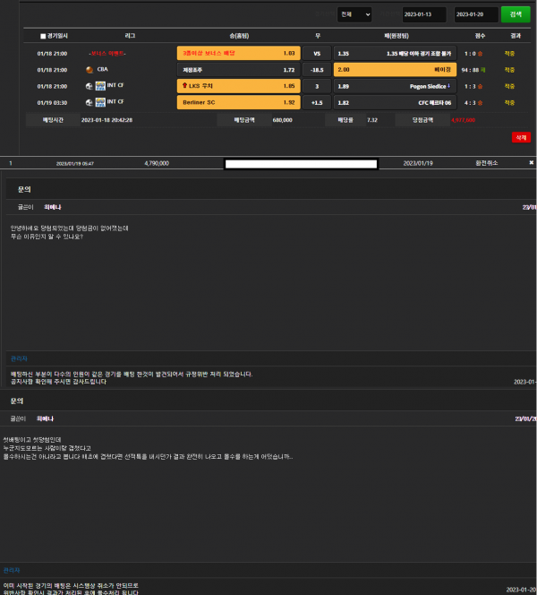The width and height of the screenshot is (537, 595).
Task: Click the first 문의 heading
Action: [x=24, y=189]
